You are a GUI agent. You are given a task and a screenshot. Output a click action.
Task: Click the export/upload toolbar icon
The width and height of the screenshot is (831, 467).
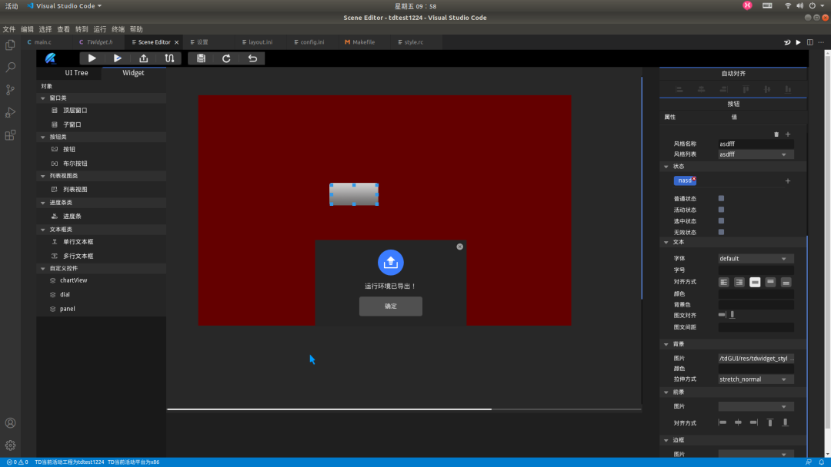pos(143,58)
